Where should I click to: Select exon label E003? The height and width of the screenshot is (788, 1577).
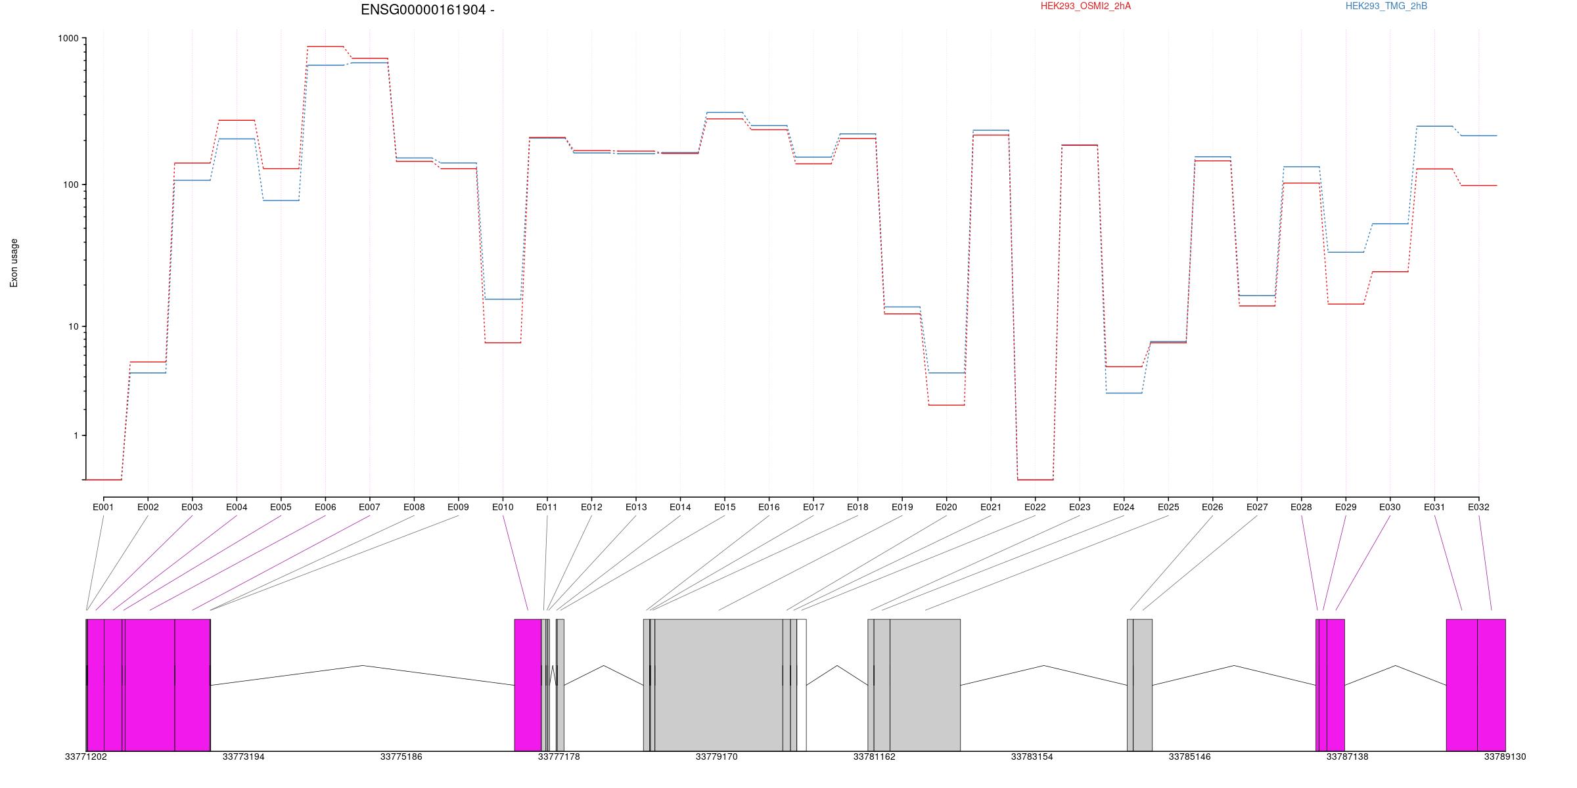[x=192, y=507]
